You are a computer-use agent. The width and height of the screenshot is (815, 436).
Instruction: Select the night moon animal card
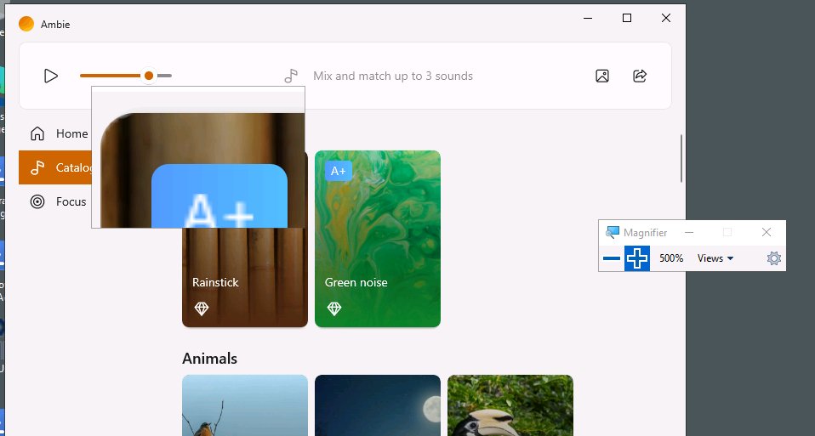click(378, 405)
